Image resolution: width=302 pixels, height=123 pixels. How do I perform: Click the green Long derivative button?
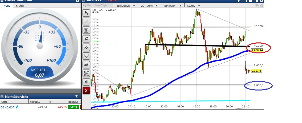tap(74, 107)
